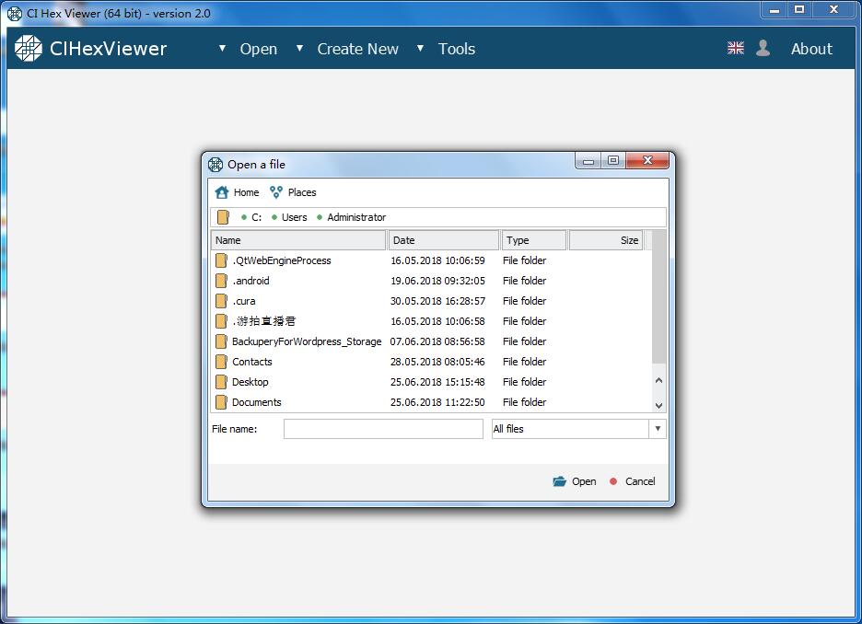
Task: Click the date 07.06.2018 08:56:58
Action: point(437,341)
